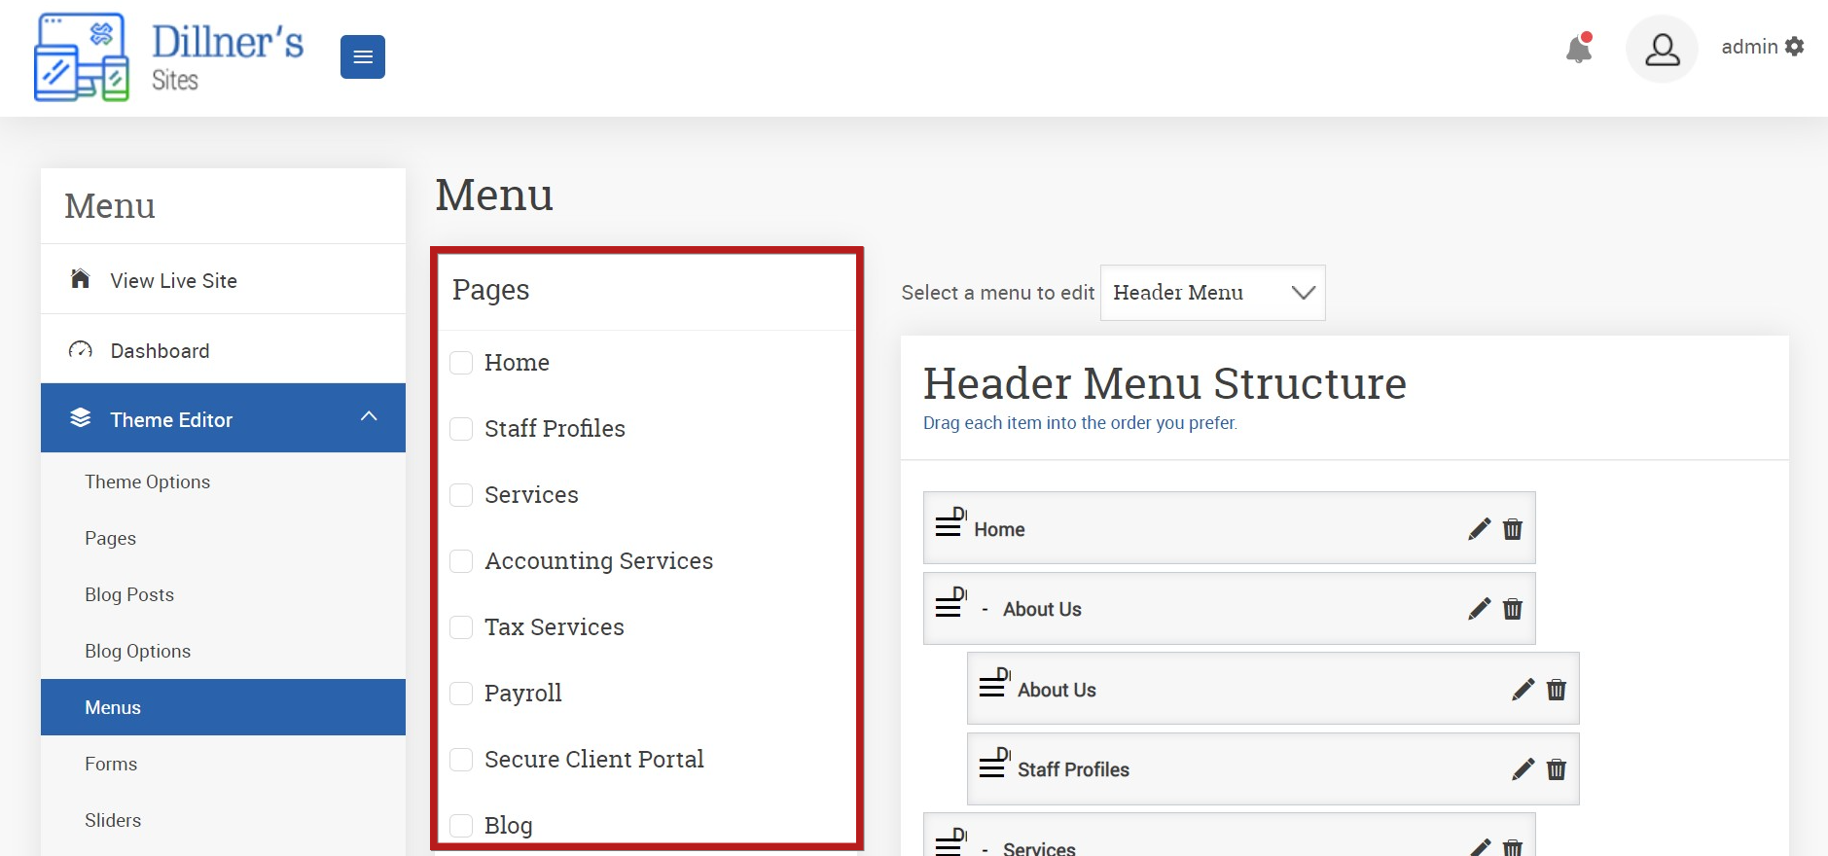This screenshot has width=1828, height=856.
Task: Click the Accounting Services page label
Action: [x=598, y=561]
